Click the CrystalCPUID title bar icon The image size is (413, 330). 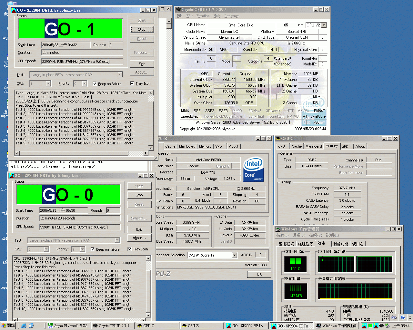[x=178, y=10]
